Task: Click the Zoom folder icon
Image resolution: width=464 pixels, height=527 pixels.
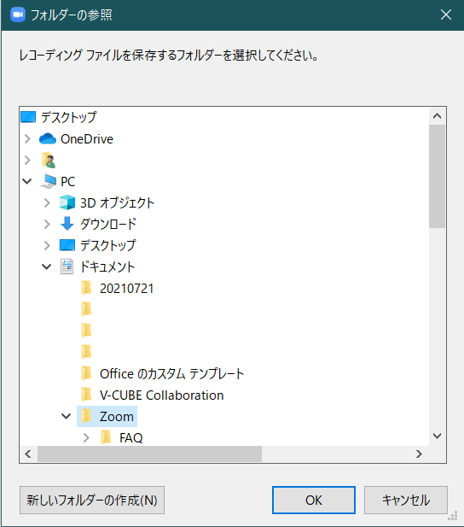Action: coord(86,416)
